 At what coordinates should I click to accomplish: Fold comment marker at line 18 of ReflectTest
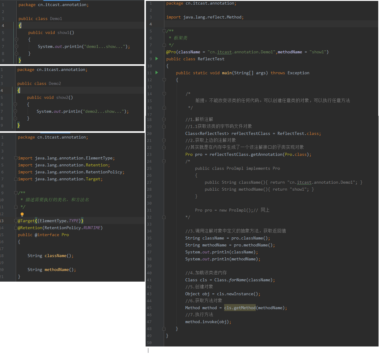click(x=164, y=119)
